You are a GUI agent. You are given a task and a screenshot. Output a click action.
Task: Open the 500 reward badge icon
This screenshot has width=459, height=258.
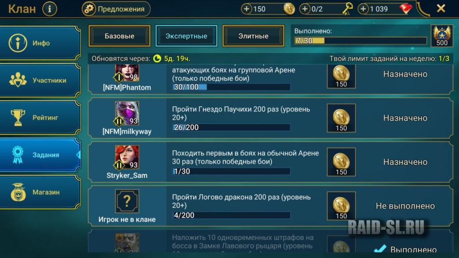[442, 36]
